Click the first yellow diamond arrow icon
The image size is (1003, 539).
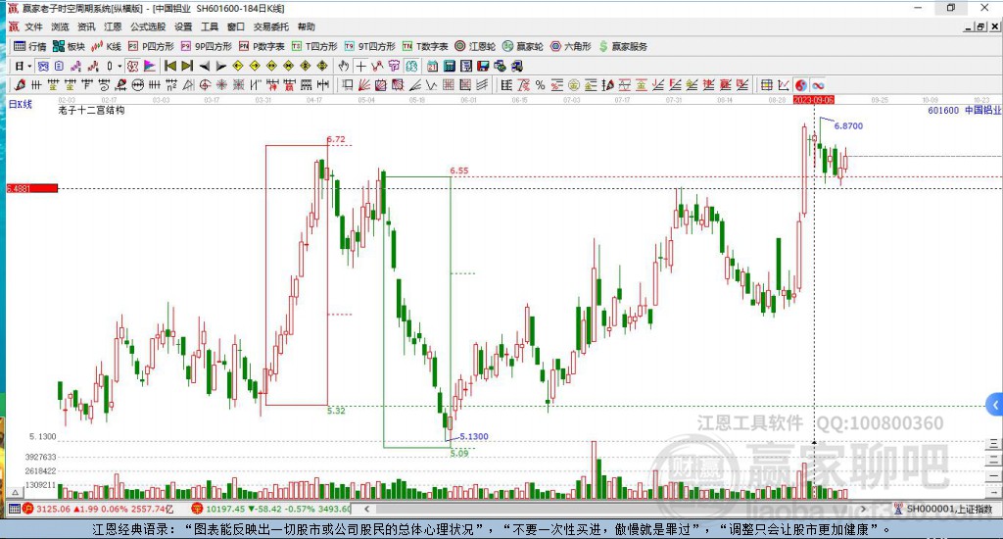238,66
